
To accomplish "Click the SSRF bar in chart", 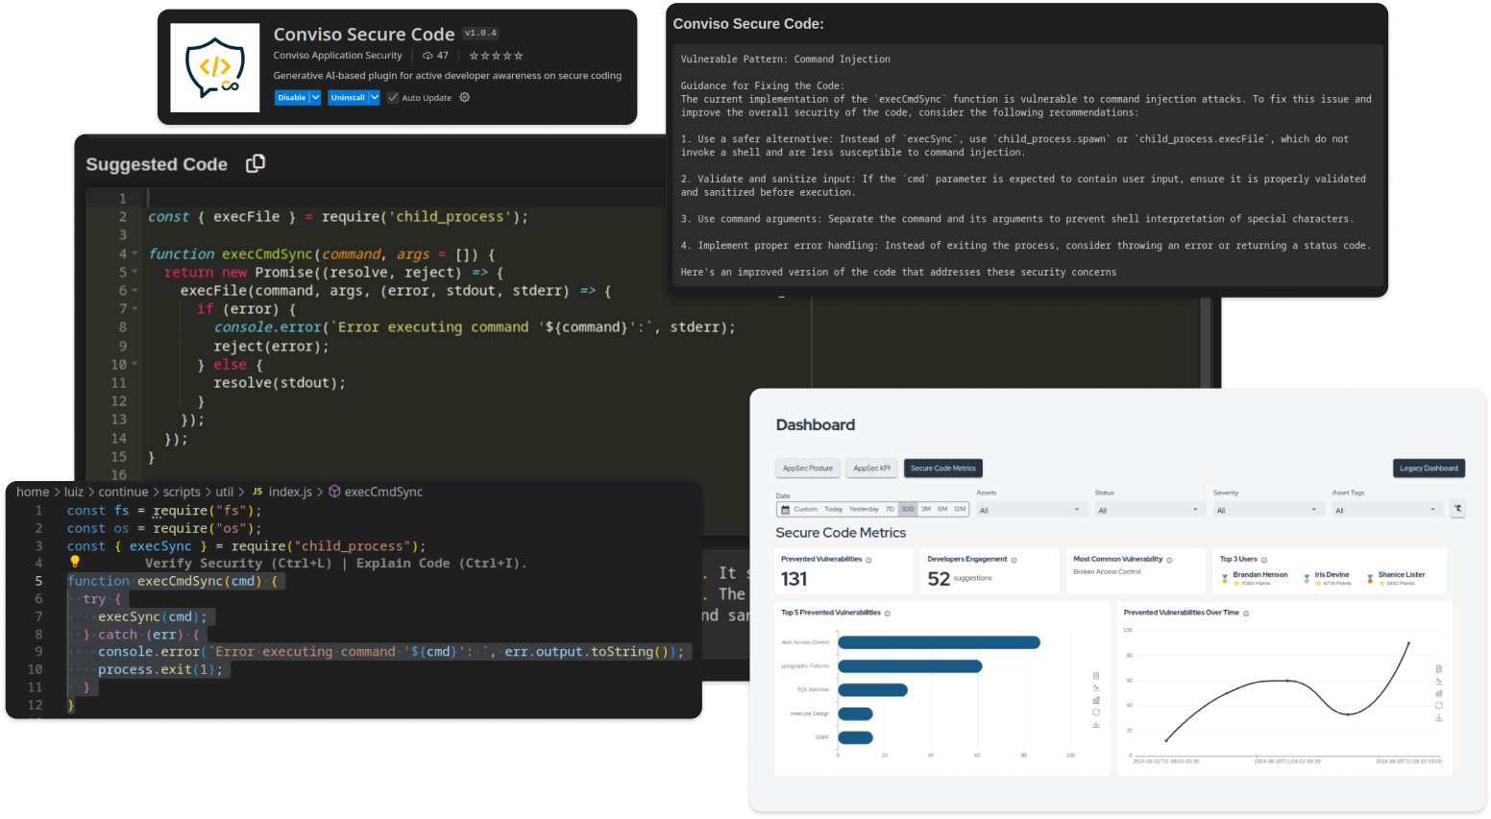I will click(x=855, y=737).
